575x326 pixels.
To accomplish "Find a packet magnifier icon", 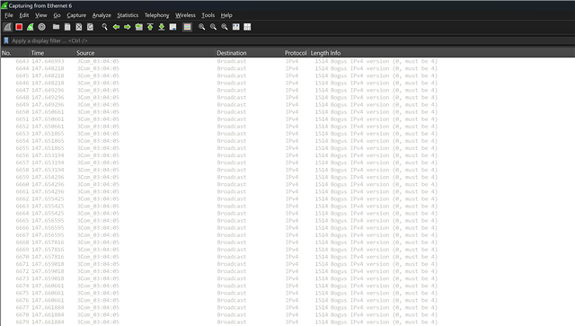I will coord(104,27).
